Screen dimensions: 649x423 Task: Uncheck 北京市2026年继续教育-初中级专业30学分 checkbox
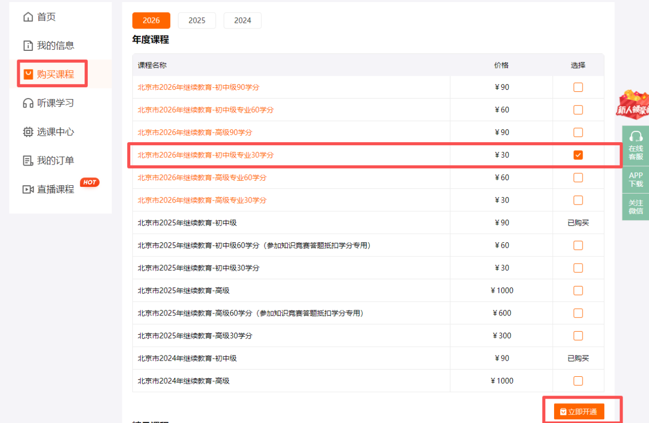coord(578,155)
